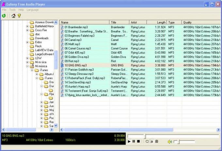This screenshot has height=151, width=222.
Task: Open the Tools menu
Action: click(12, 10)
